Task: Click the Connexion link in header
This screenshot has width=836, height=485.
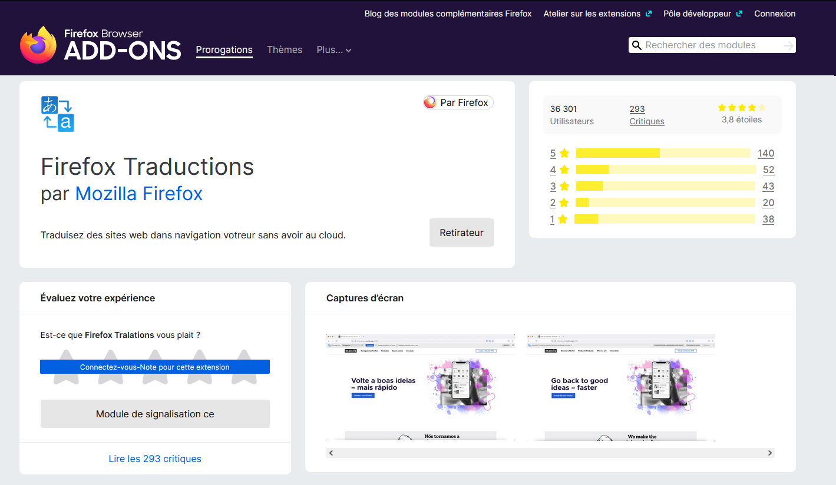Action: coord(775,14)
